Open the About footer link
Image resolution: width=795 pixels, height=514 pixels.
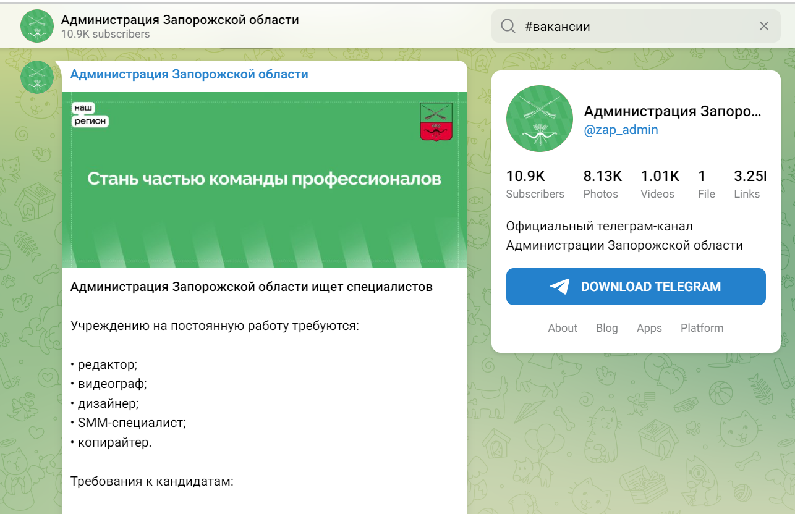coord(563,328)
